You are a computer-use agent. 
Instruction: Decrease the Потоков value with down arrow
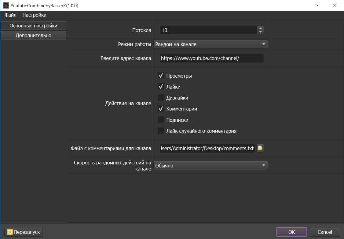[260, 32]
